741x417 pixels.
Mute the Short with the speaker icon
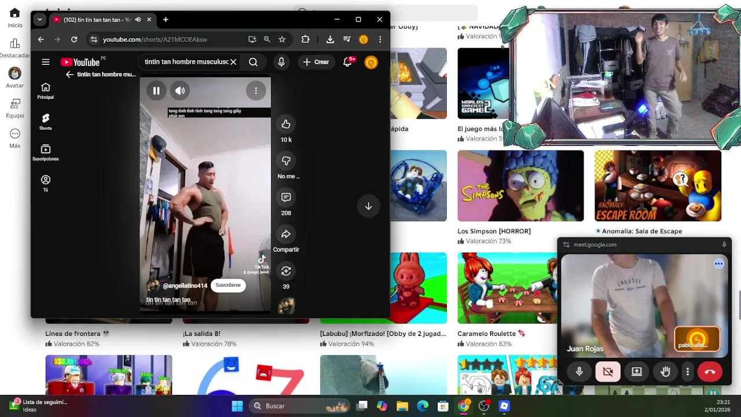[180, 90]
